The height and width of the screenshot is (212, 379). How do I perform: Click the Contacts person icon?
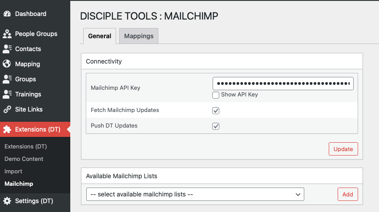(x=7, y=49)
